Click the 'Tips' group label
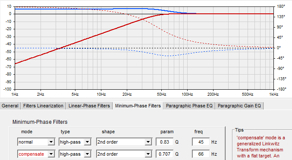The height and width of the screenshot is (160, 292). (239, 130)
